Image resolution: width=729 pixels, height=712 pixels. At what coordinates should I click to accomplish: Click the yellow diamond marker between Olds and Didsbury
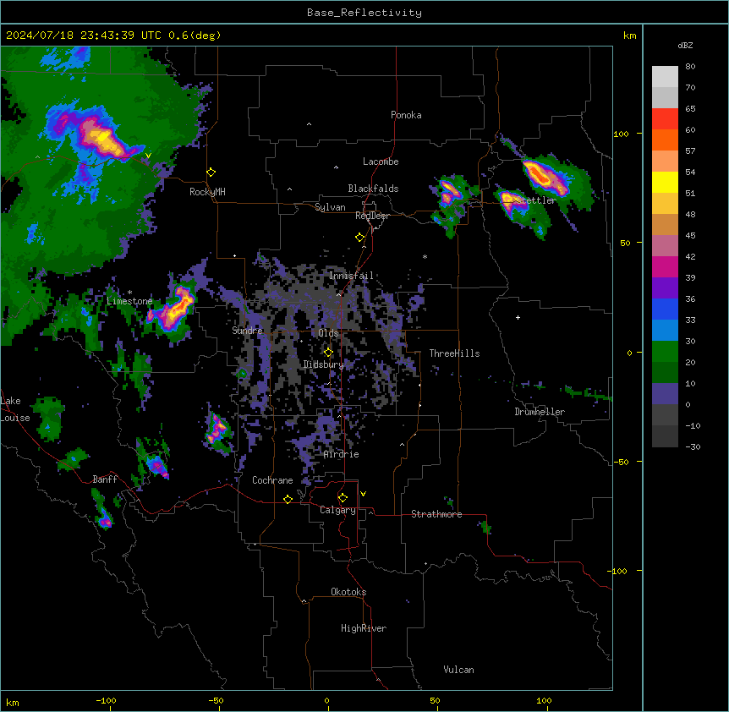point(328,353)
